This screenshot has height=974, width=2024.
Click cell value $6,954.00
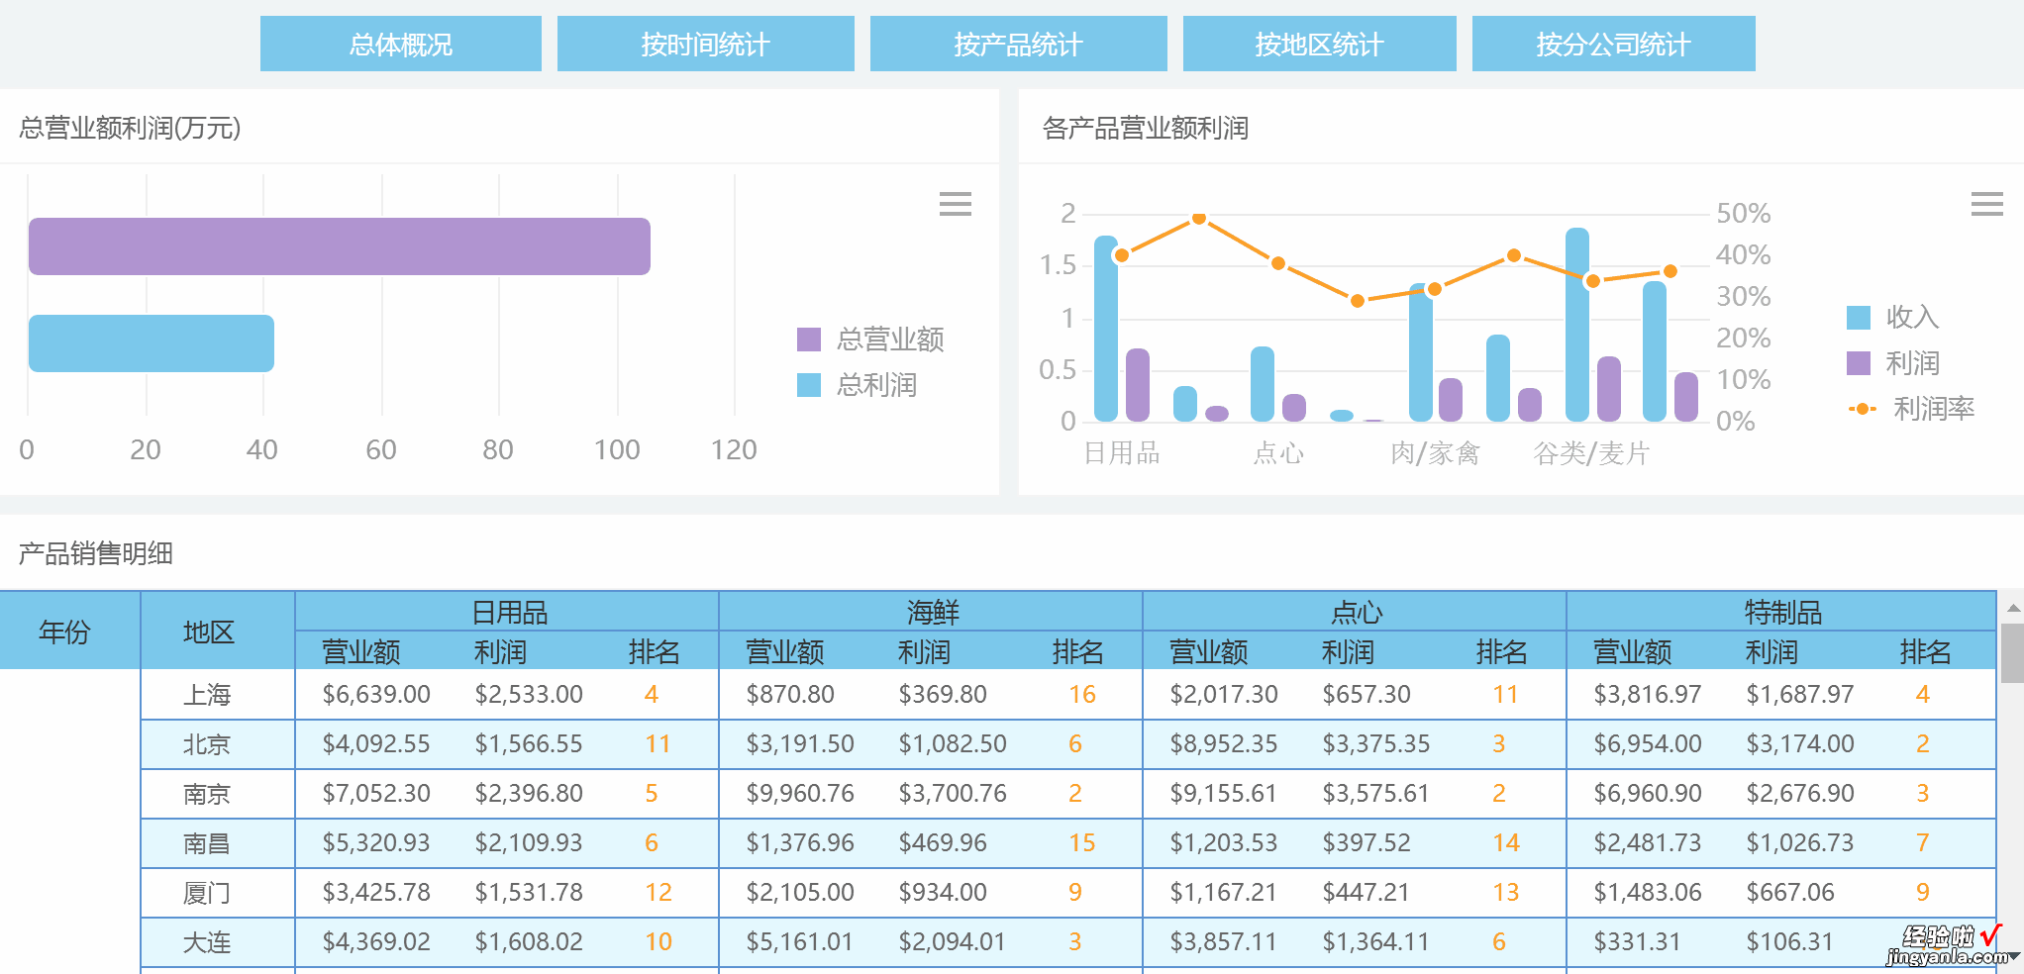[x=1648, y=744]
